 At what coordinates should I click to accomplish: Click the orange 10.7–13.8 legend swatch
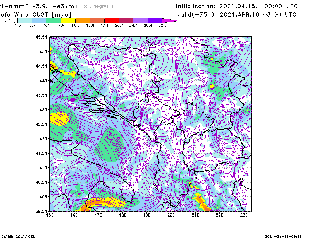tap(83, 20)
